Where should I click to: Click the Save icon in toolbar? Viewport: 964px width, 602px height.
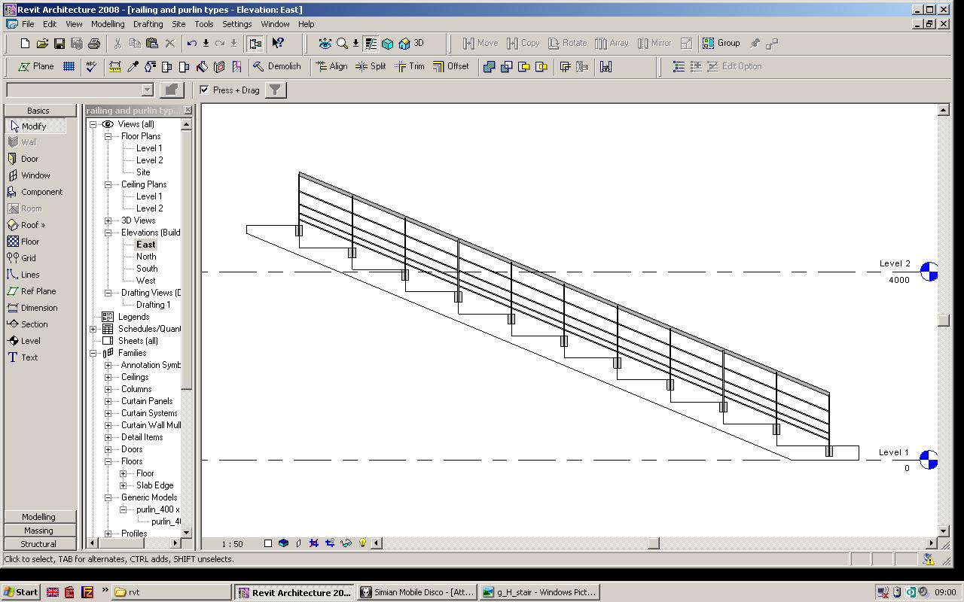tap(59, 44)
